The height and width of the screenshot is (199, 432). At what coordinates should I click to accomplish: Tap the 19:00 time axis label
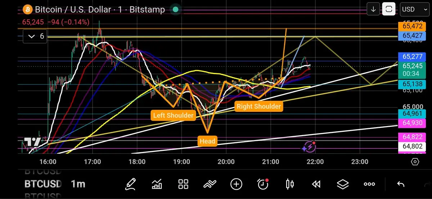click(x=181, y=162)
